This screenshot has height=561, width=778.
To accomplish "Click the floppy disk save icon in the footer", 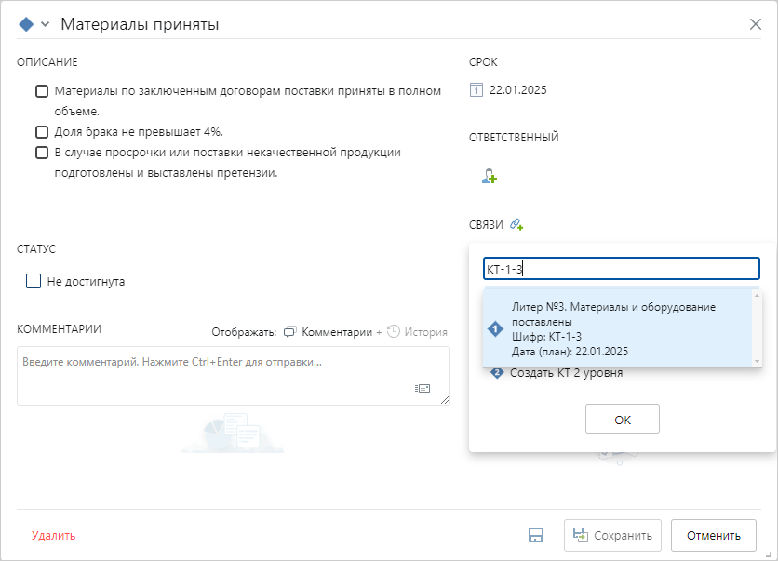I will (x=536, y=535).
